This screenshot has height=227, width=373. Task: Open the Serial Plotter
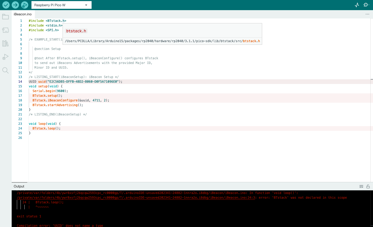tap(357, 5)
